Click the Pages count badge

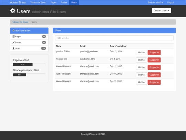click(x=44, y=37)
